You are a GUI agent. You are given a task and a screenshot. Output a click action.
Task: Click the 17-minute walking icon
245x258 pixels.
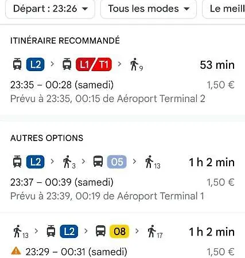pyautogui.click(x=155, y=232)
